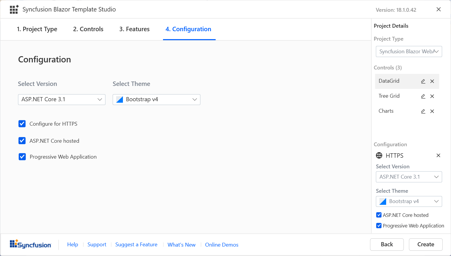Switch to the Controls tab

(88, 29)
